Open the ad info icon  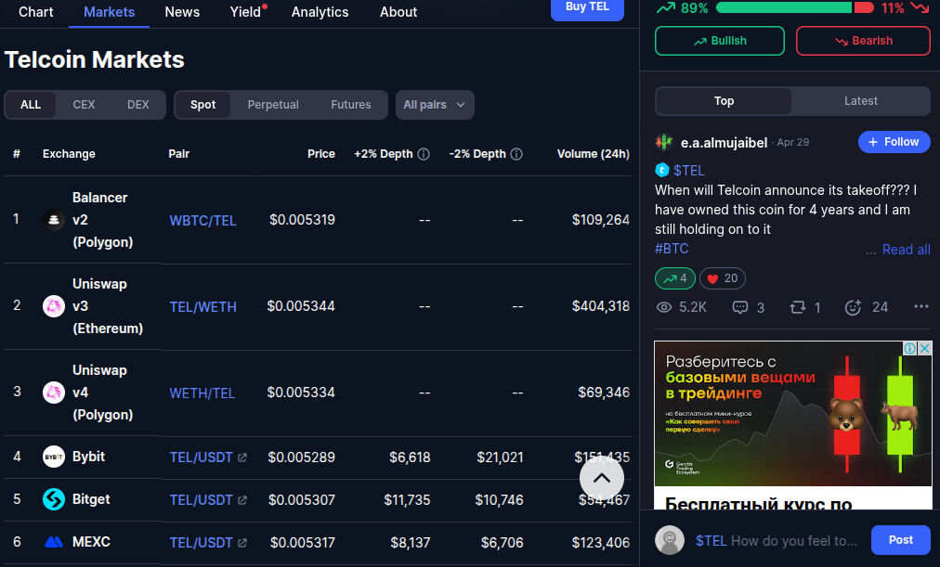tap(910, 348)
